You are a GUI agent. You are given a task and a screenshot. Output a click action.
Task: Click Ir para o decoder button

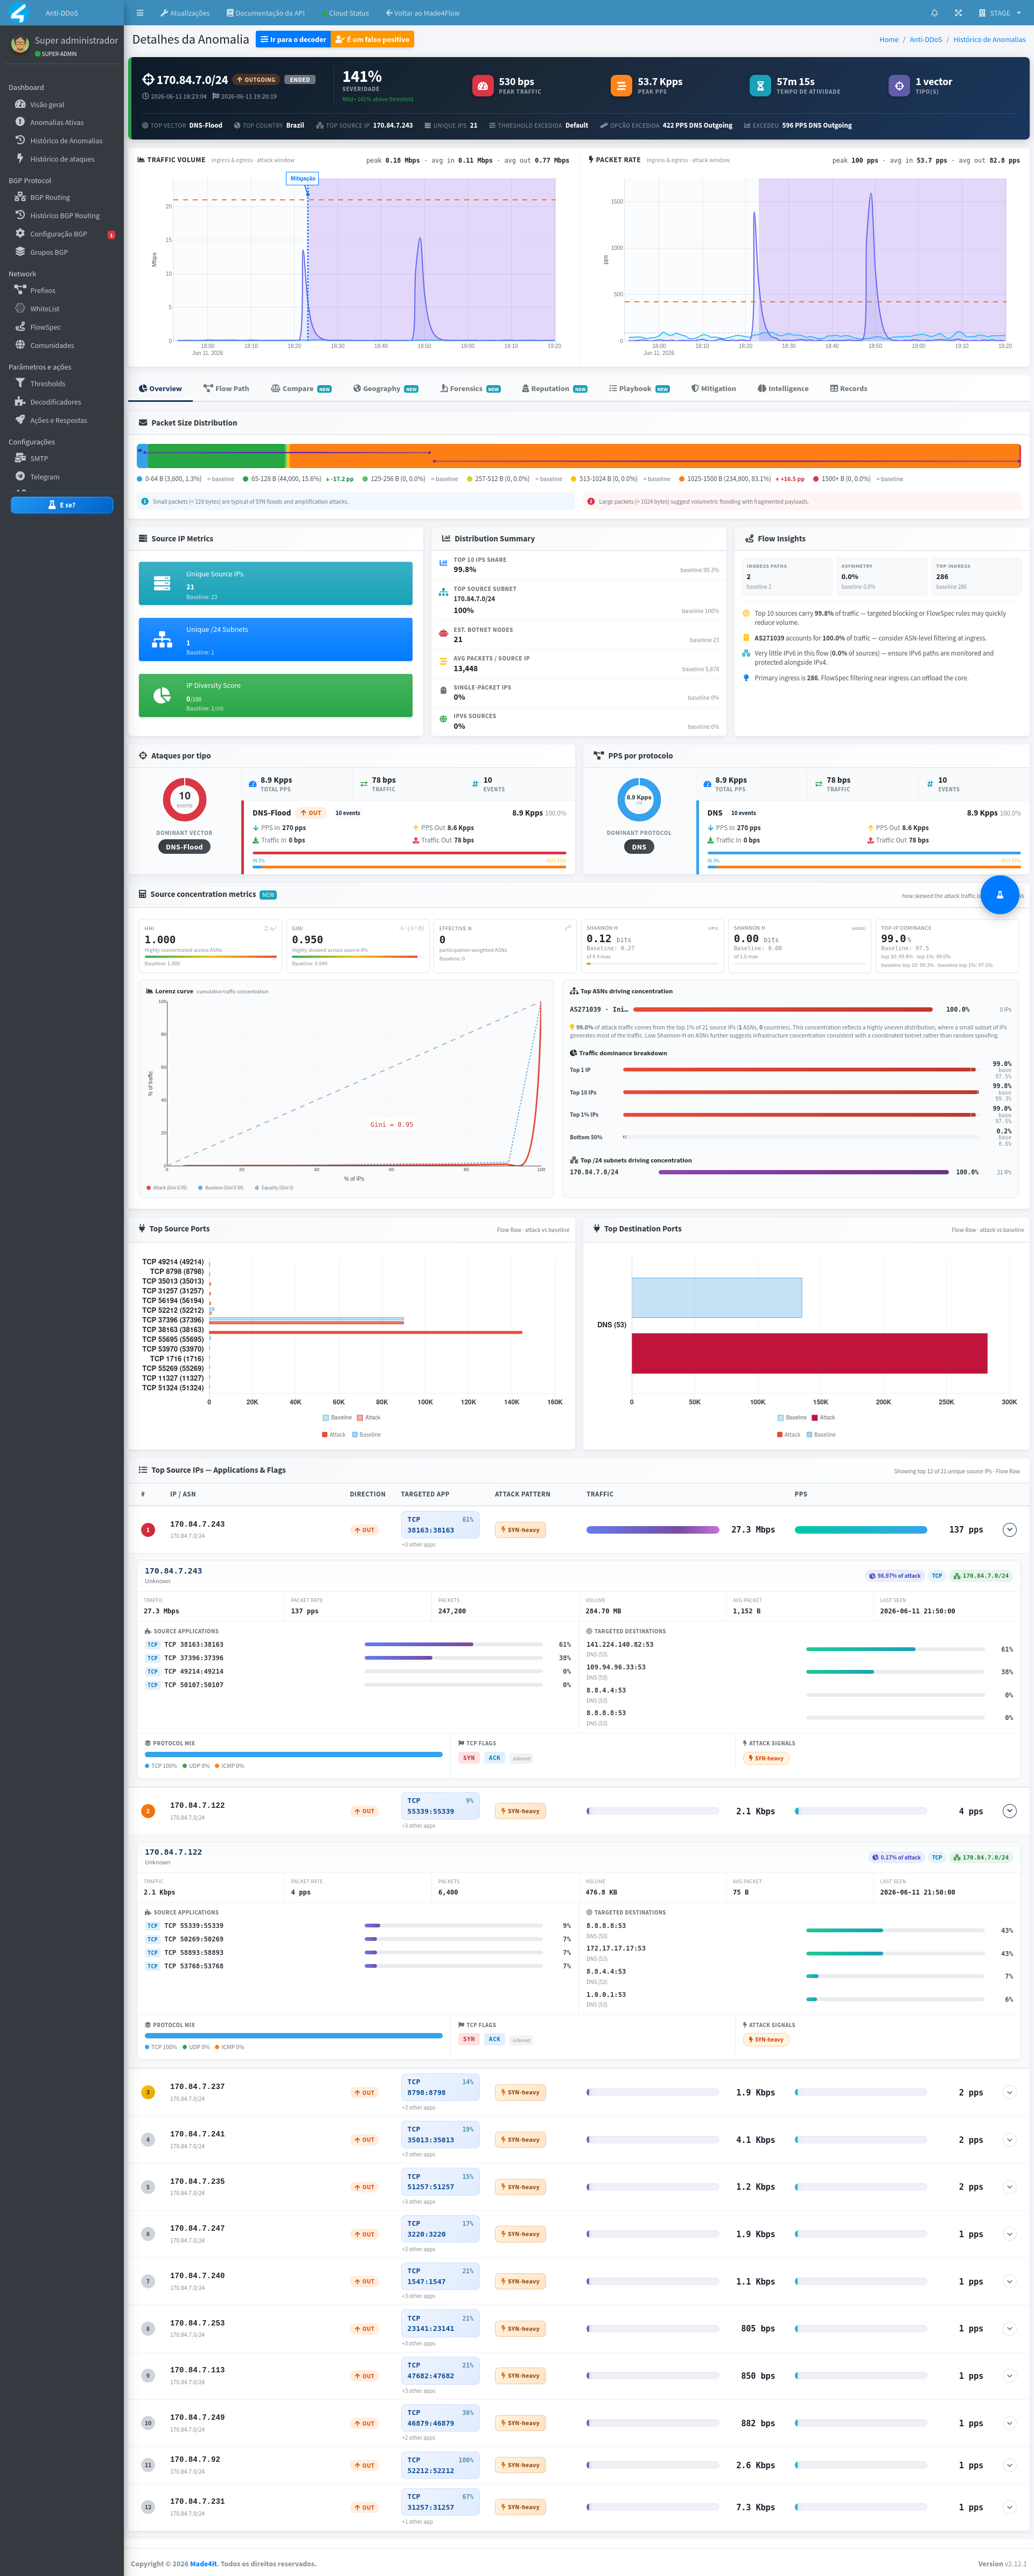(x=293, y=40)
